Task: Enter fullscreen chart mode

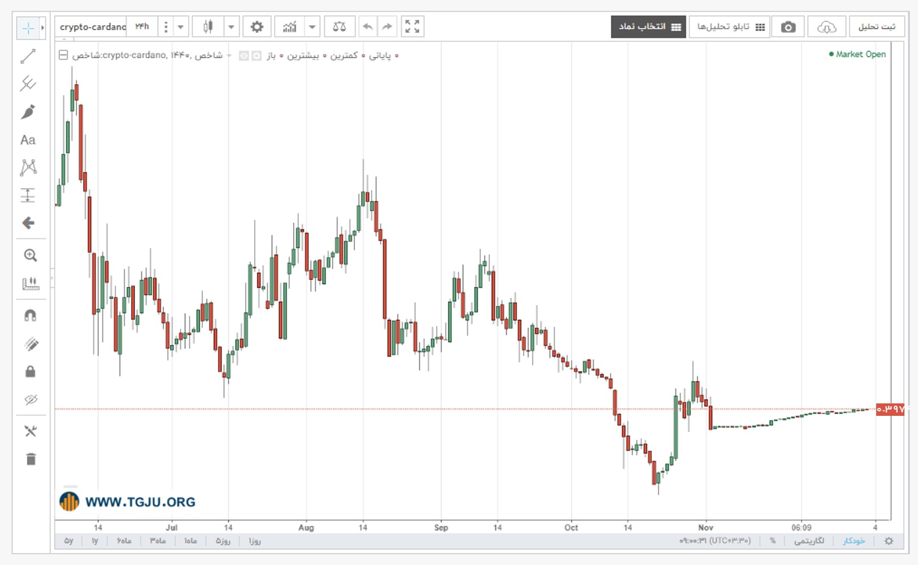Action: (412, 27)
